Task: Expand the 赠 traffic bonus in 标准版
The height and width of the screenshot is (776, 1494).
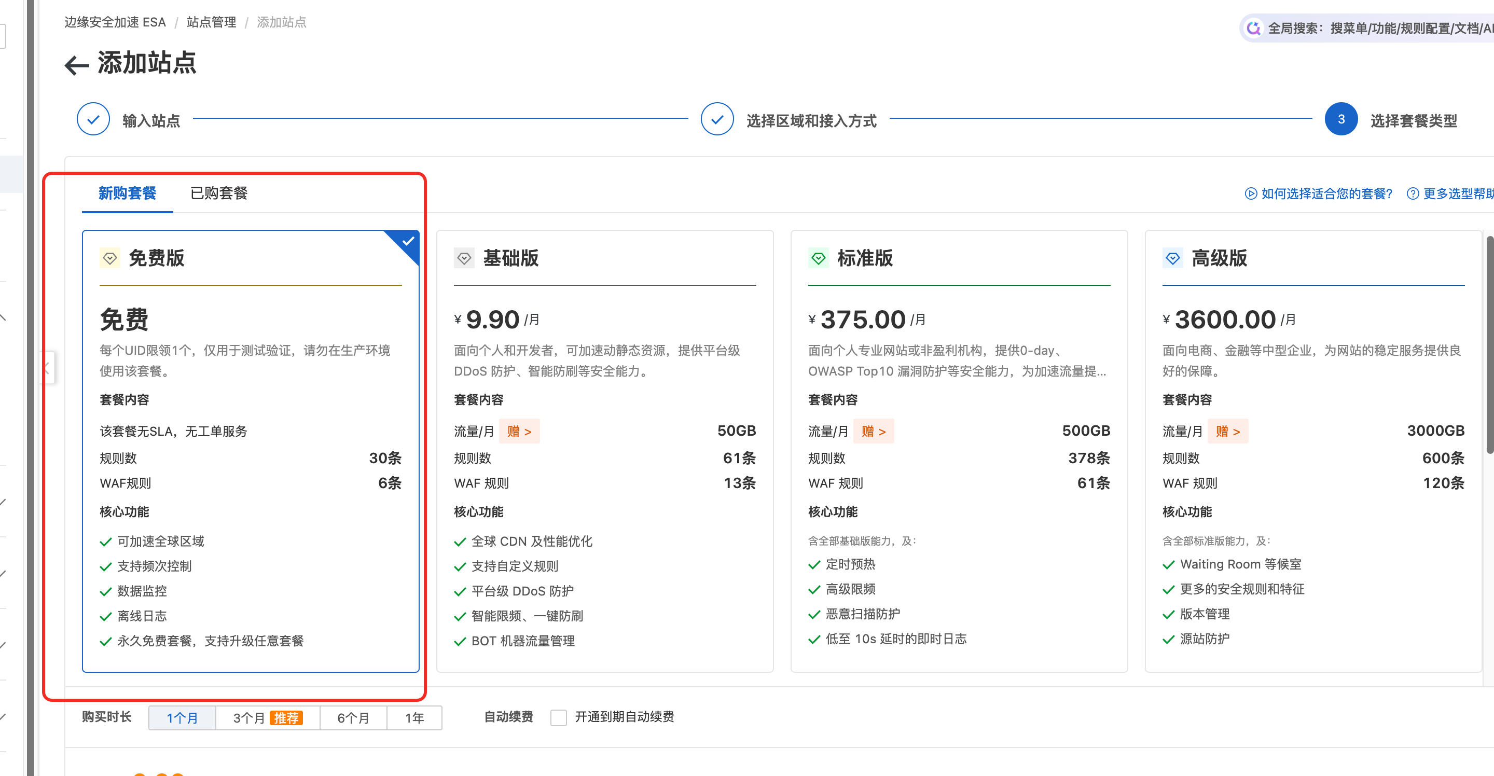Action: click(x=874, y=432)
